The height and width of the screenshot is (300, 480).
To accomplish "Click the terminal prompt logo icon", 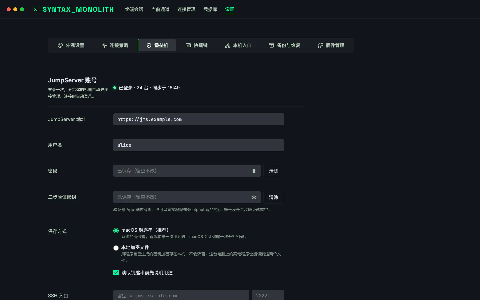I will [35, 9].
